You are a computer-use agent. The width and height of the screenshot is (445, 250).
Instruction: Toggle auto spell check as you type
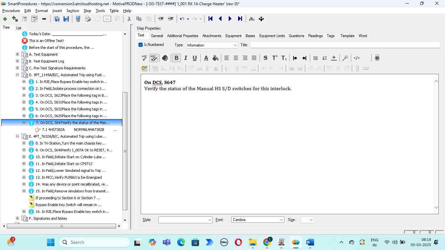click(x=153, y=58)
